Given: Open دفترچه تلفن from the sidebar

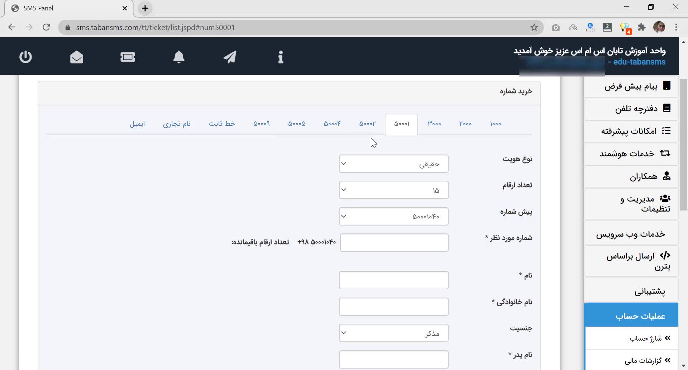Looking at the screenshot, I should pyautogui.click(x=636, y=108).
